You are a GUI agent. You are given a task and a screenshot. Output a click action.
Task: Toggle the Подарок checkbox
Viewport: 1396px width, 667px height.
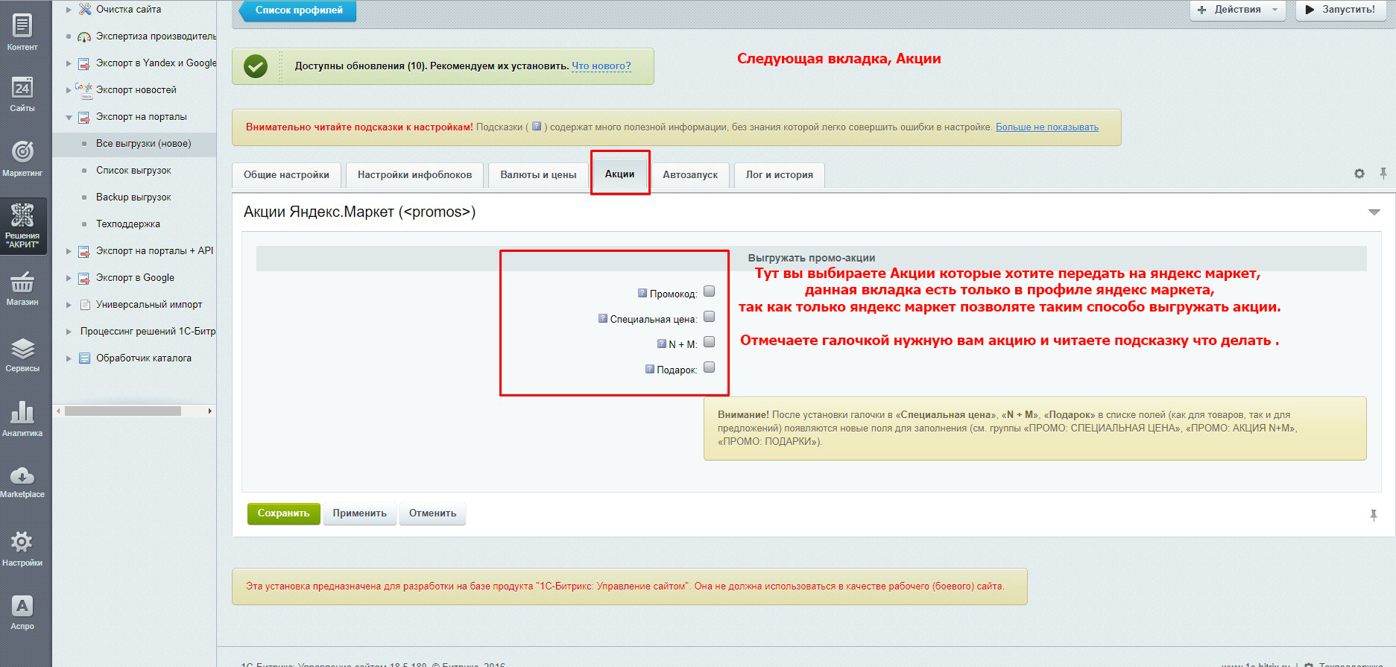[710, 367]
